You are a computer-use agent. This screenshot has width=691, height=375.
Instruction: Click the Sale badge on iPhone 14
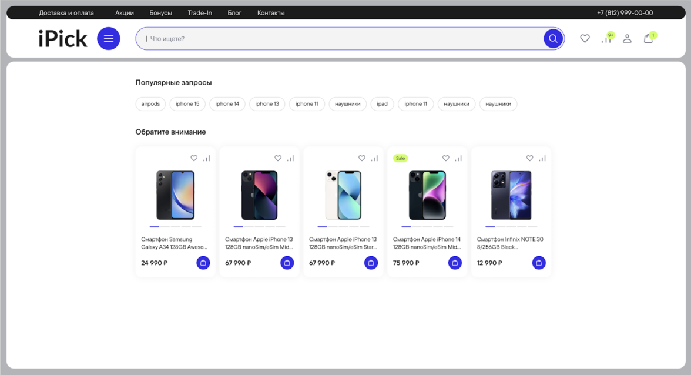point(400,158)
